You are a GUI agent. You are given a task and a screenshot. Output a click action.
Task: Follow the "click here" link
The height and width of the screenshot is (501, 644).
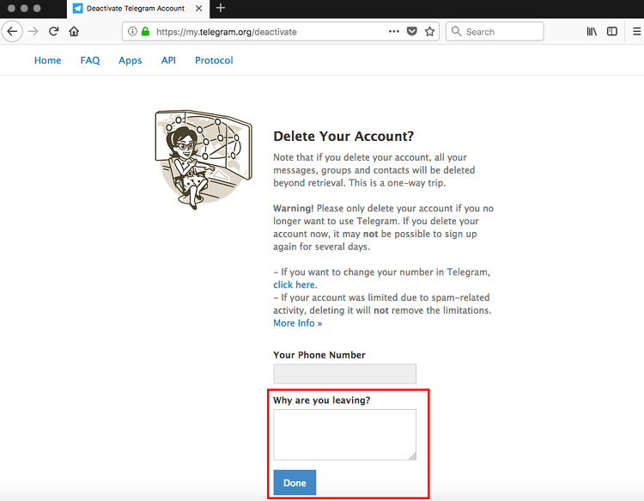click(294, 284)
